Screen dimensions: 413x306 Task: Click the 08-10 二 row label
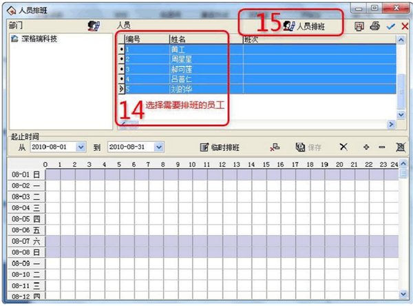point(26,274)
